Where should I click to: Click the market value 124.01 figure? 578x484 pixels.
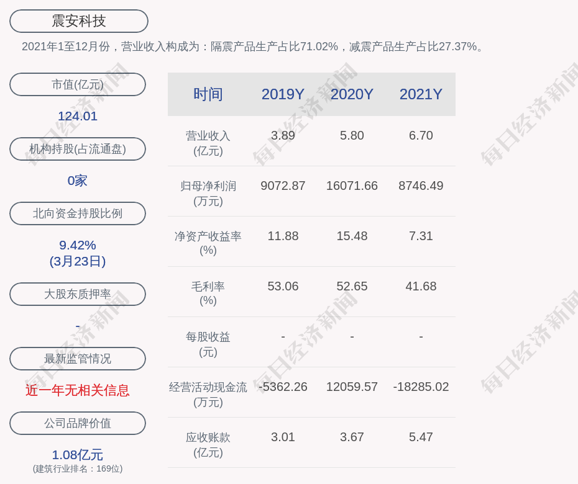click(x=78, y=116)
